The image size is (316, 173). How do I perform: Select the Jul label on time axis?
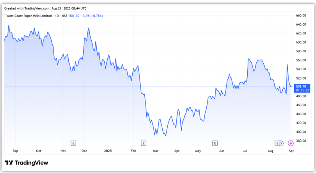pos(245,151)
